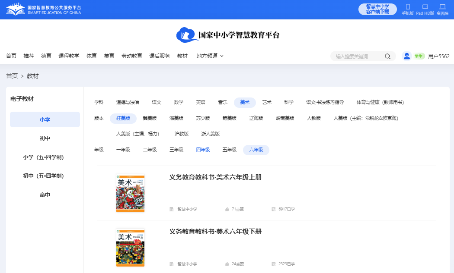The width and height of the screenshot is (454, 273).
Task: Open the 推荐 nav item
Action: pos(29,56)
